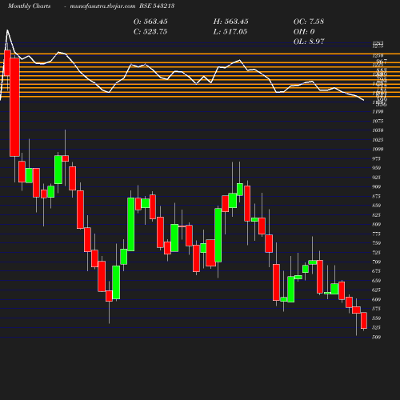Select the most recent red candlestick
The width and height of the screenshot is (400, 400).
pos(364,321)
